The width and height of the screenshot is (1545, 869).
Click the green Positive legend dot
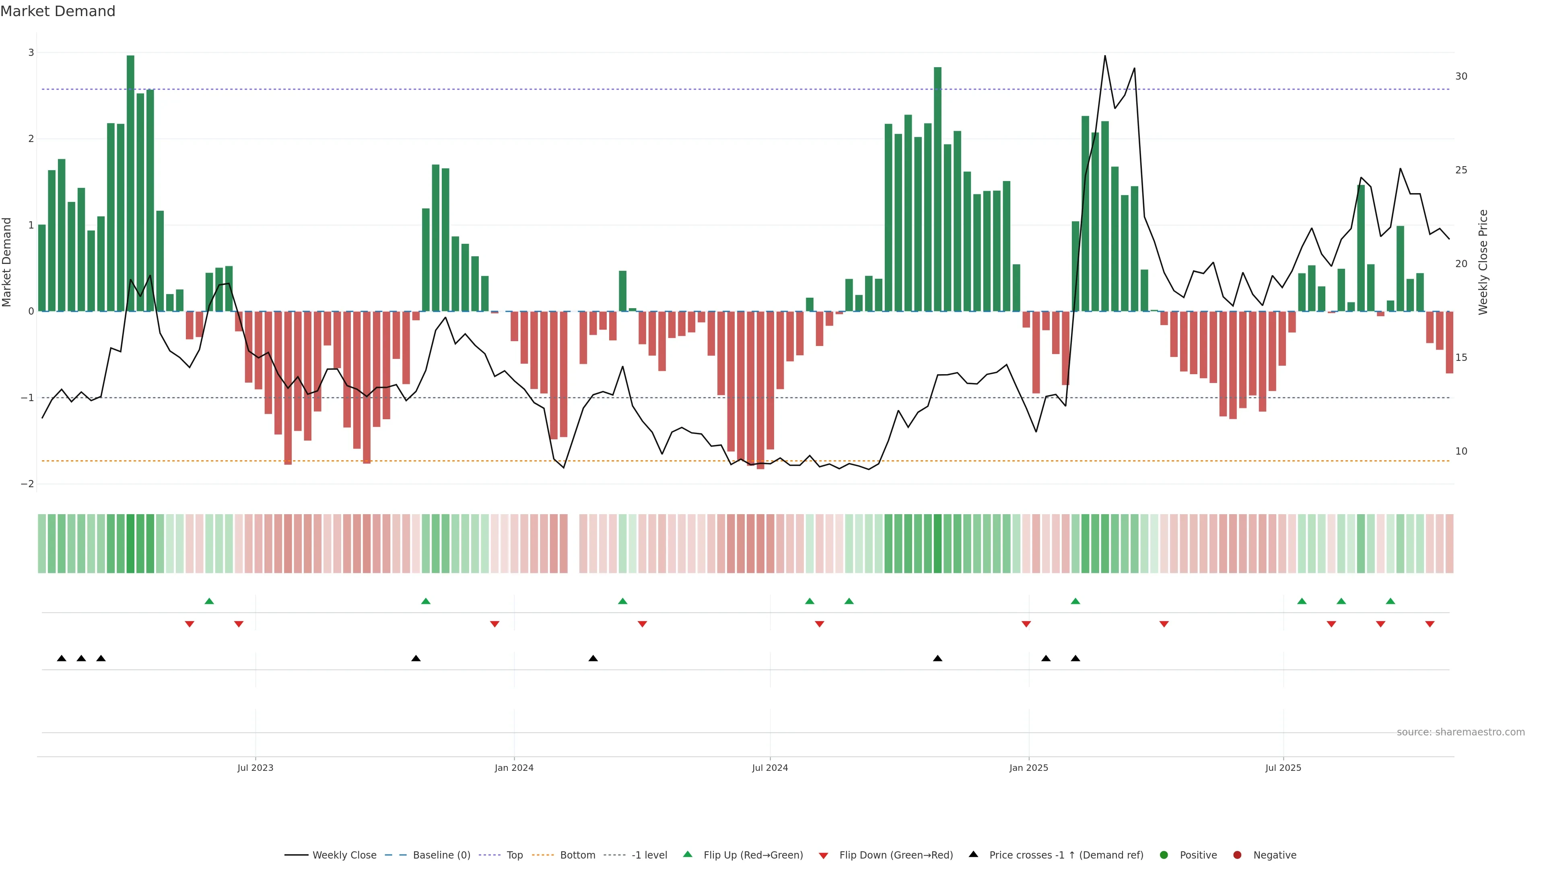(1164, 855)
